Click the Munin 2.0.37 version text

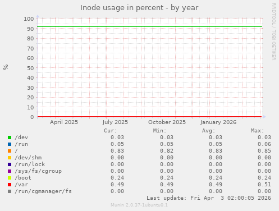pos(139,205)
